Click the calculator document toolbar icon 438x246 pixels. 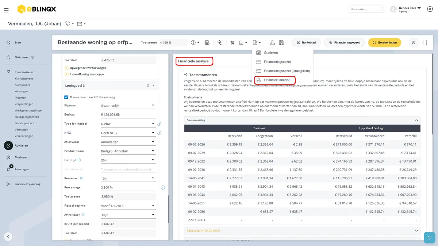pyautogui.click(x=207, y=43)
